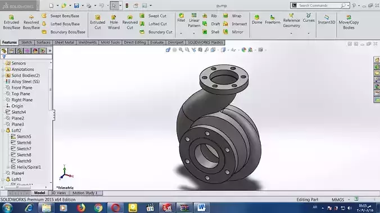Select the Mirror tool
The height and width of the screenshot is (213, 380).
(x=233, y=32)
